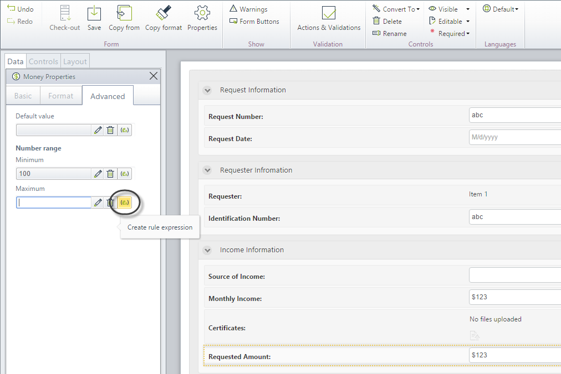The image size is (561, 374).
Task: Click the Maximum input field
Action: pyautogui.click(x=54, y=202)
